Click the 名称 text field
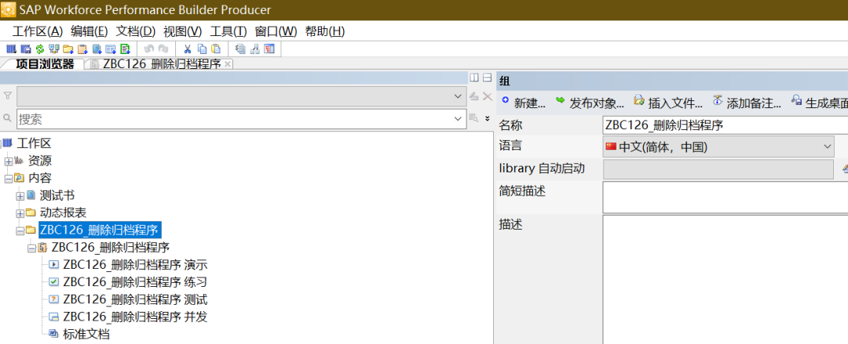The image size is (848, 344). [x=726, y=125]
